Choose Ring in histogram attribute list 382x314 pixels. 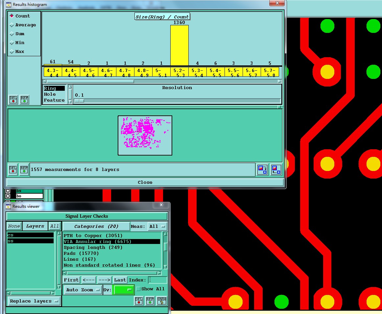[x=54, y=88]
